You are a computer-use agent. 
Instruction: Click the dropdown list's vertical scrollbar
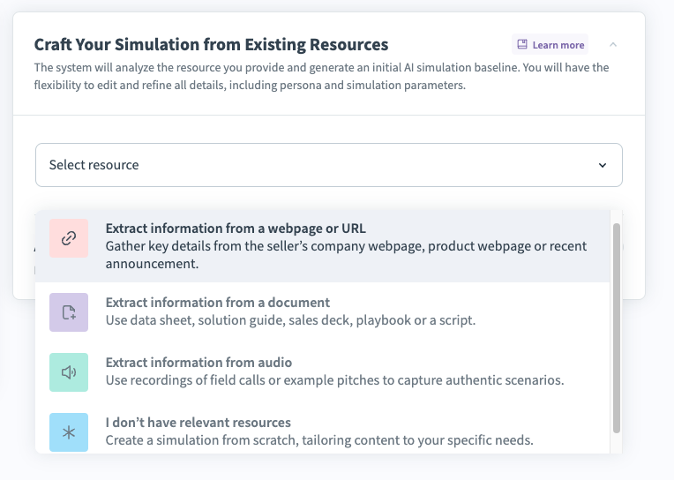[x=617, y=326]
